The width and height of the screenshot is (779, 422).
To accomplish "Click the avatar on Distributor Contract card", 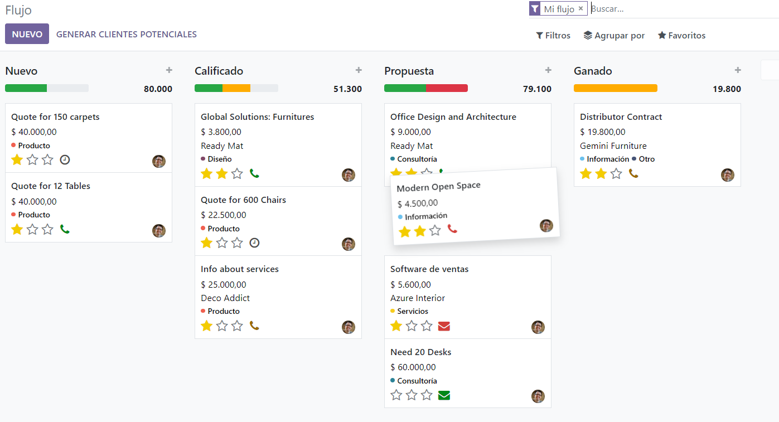I will click(728, 175).
